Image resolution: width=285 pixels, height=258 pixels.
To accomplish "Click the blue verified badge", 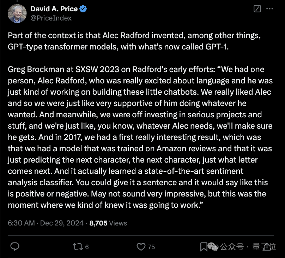I will [83, 9].
